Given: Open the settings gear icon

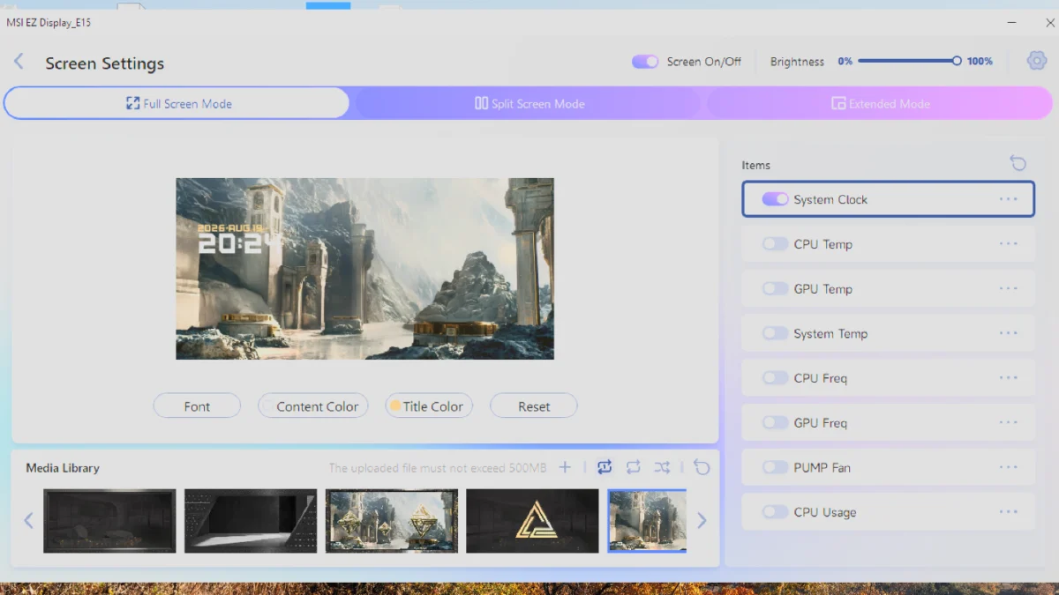Looking at the screenshot, I should pyautogui.click(x=1036, y=61).
